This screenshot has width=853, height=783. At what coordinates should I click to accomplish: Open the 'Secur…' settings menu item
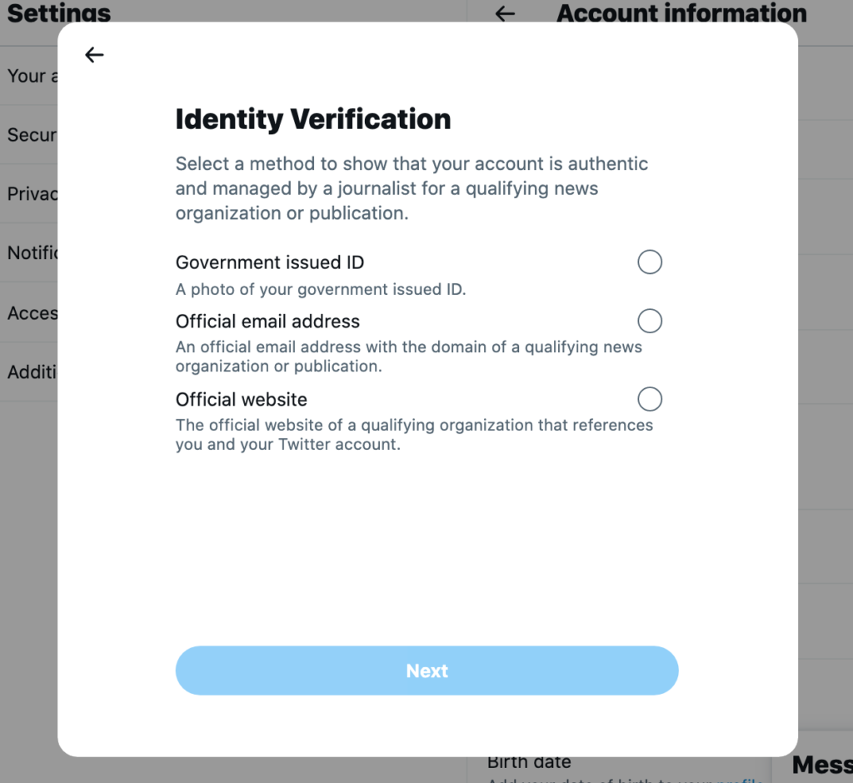pyautogui.click(x=29, y=135)
